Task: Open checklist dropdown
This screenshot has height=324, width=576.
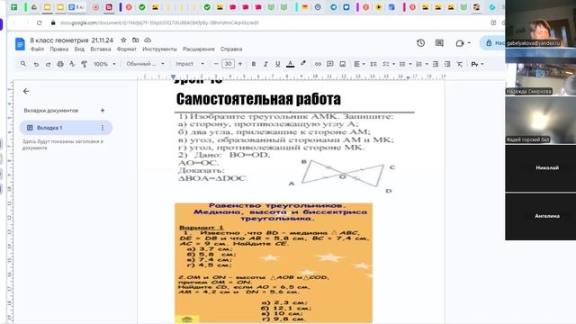Action: click(389, 64)
